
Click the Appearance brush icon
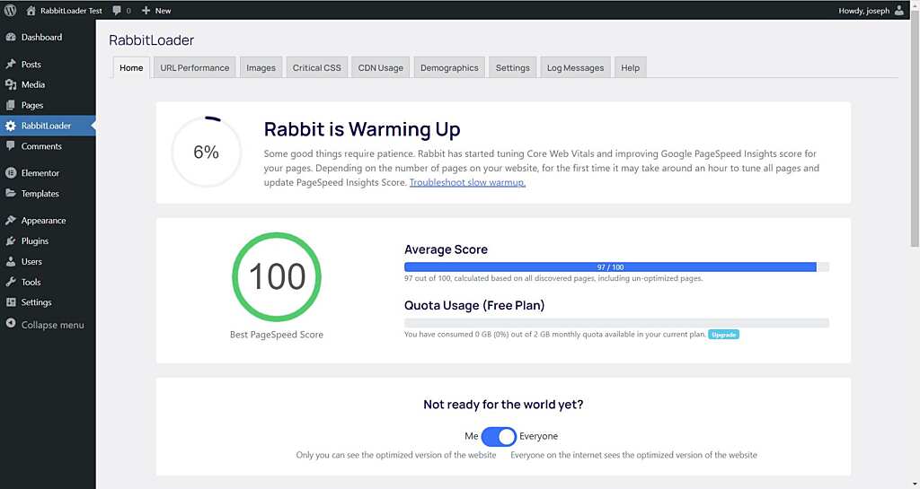pos(11,220)
